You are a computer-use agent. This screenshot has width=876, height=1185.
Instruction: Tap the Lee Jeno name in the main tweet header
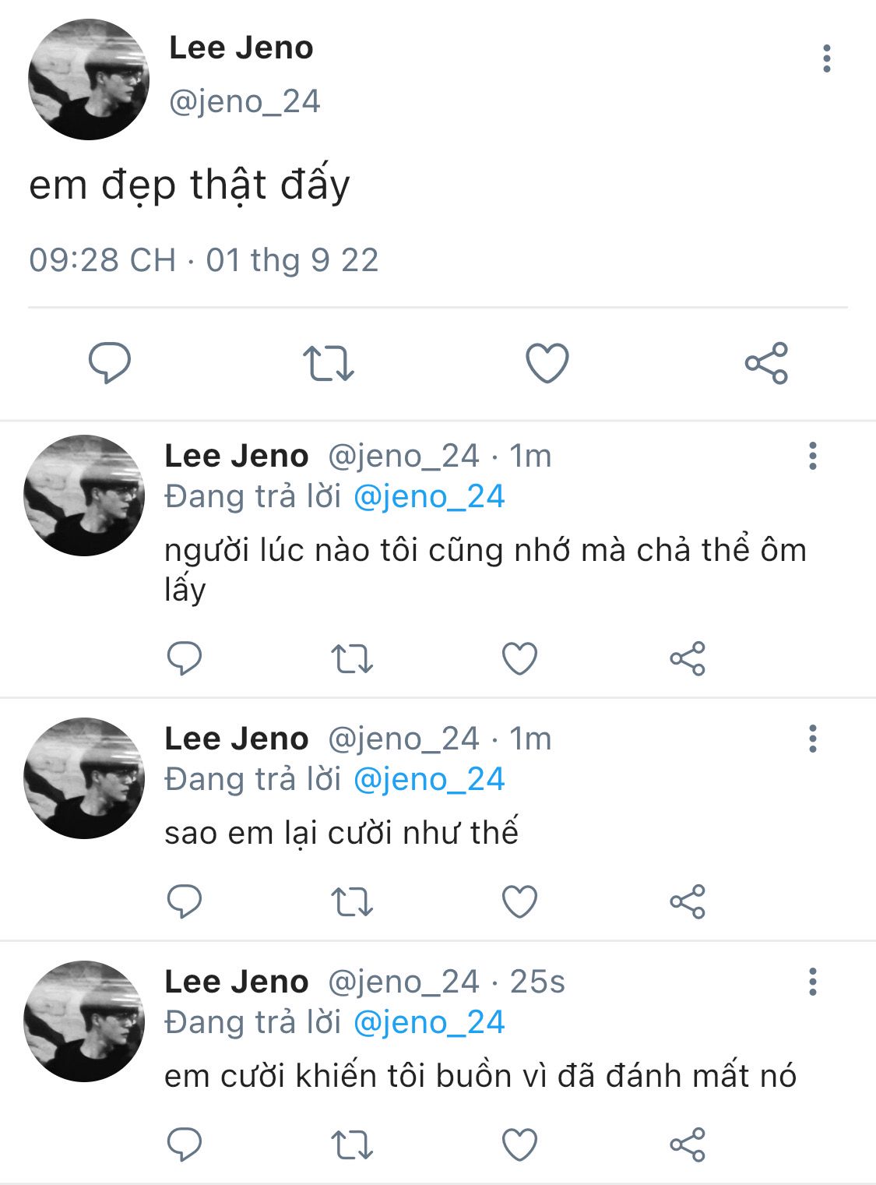[241, 48]
